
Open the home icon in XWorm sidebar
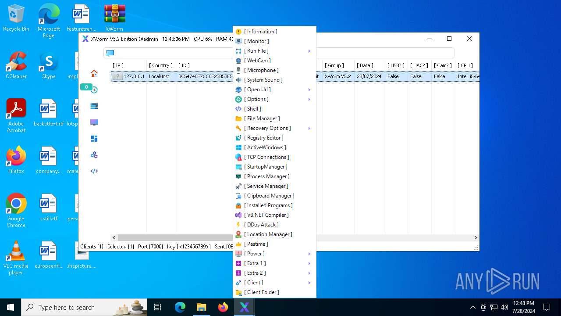(x=94, y=73)
